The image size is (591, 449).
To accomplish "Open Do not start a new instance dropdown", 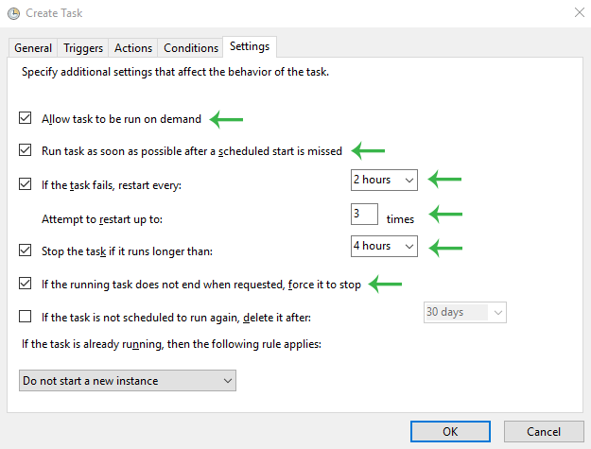I will click(x=128, y=381).
